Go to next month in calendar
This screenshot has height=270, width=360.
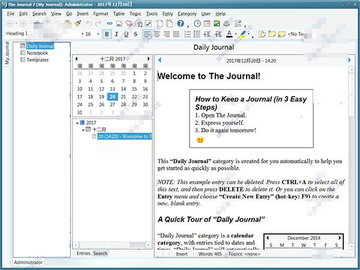[149, 59]
